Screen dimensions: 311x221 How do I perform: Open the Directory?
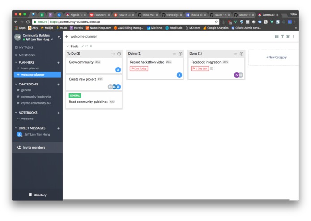click(38, 195)
